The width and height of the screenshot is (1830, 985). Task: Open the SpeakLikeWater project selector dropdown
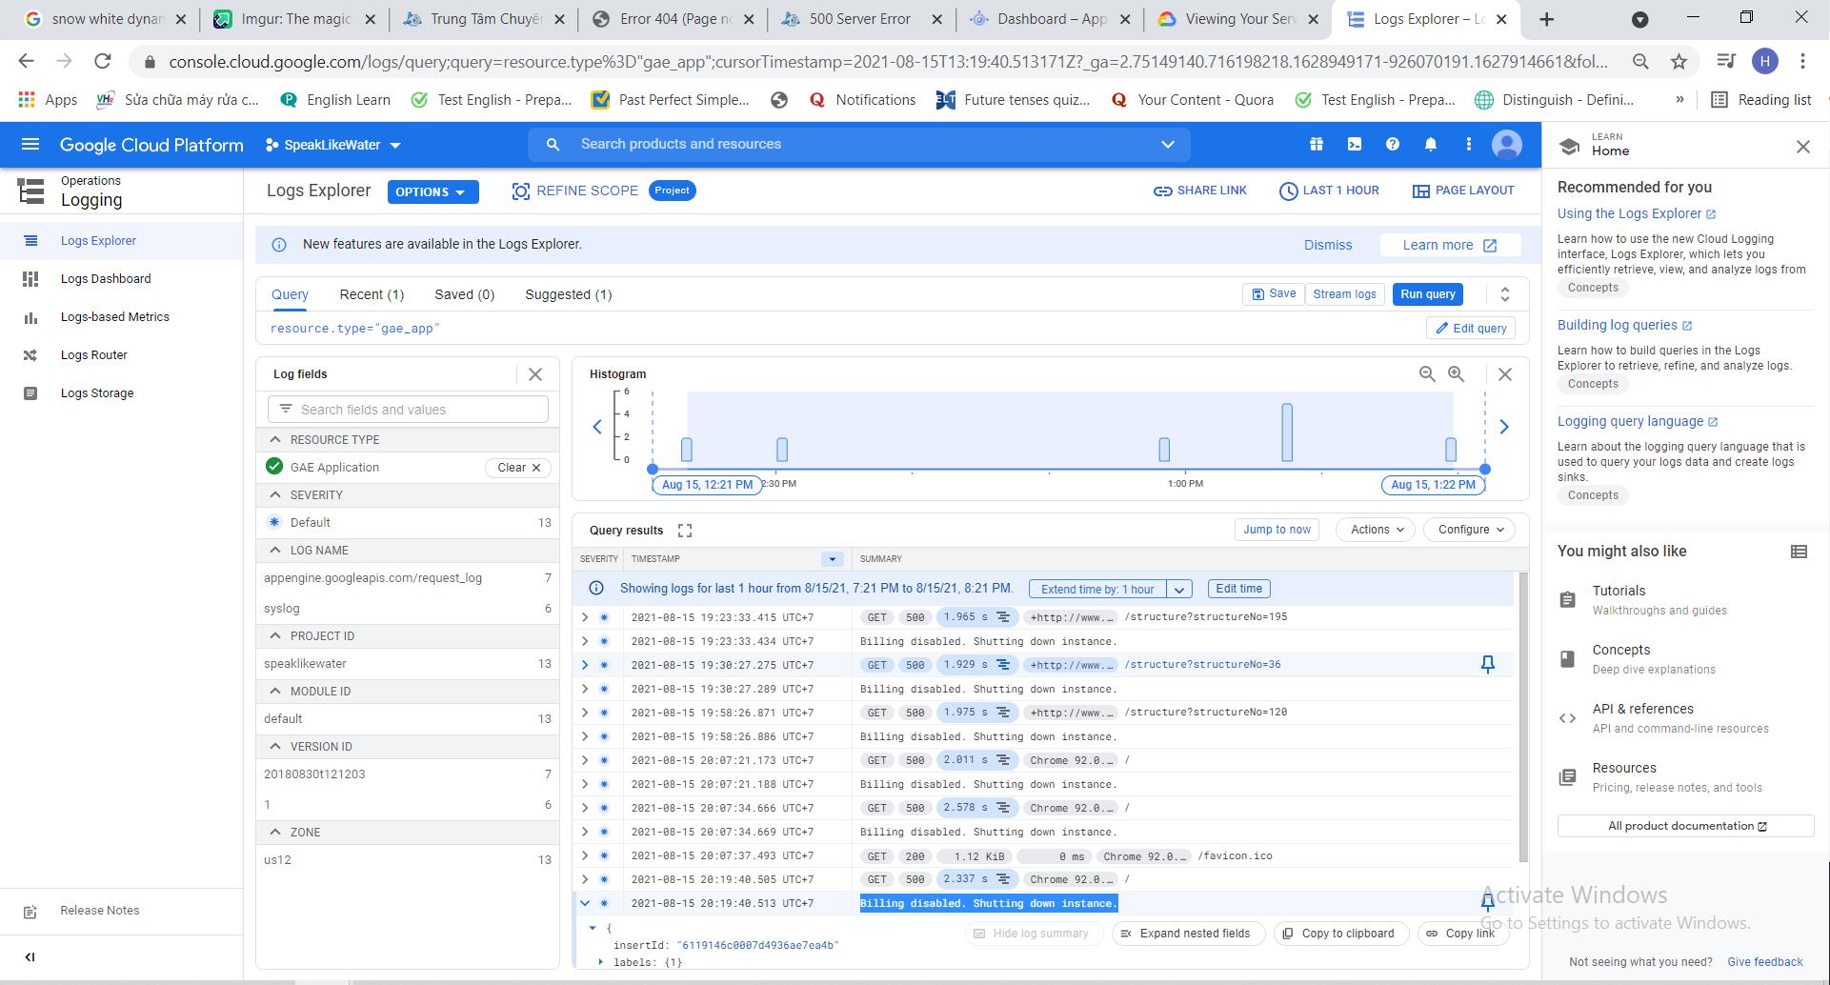pos(333,145)
